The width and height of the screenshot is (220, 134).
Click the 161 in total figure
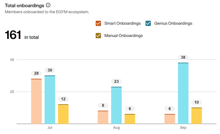tap(22, 36)
